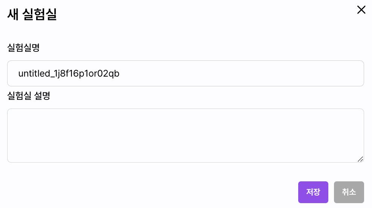
Task: Activate the empty lab description box
Action: click(186, 136)
